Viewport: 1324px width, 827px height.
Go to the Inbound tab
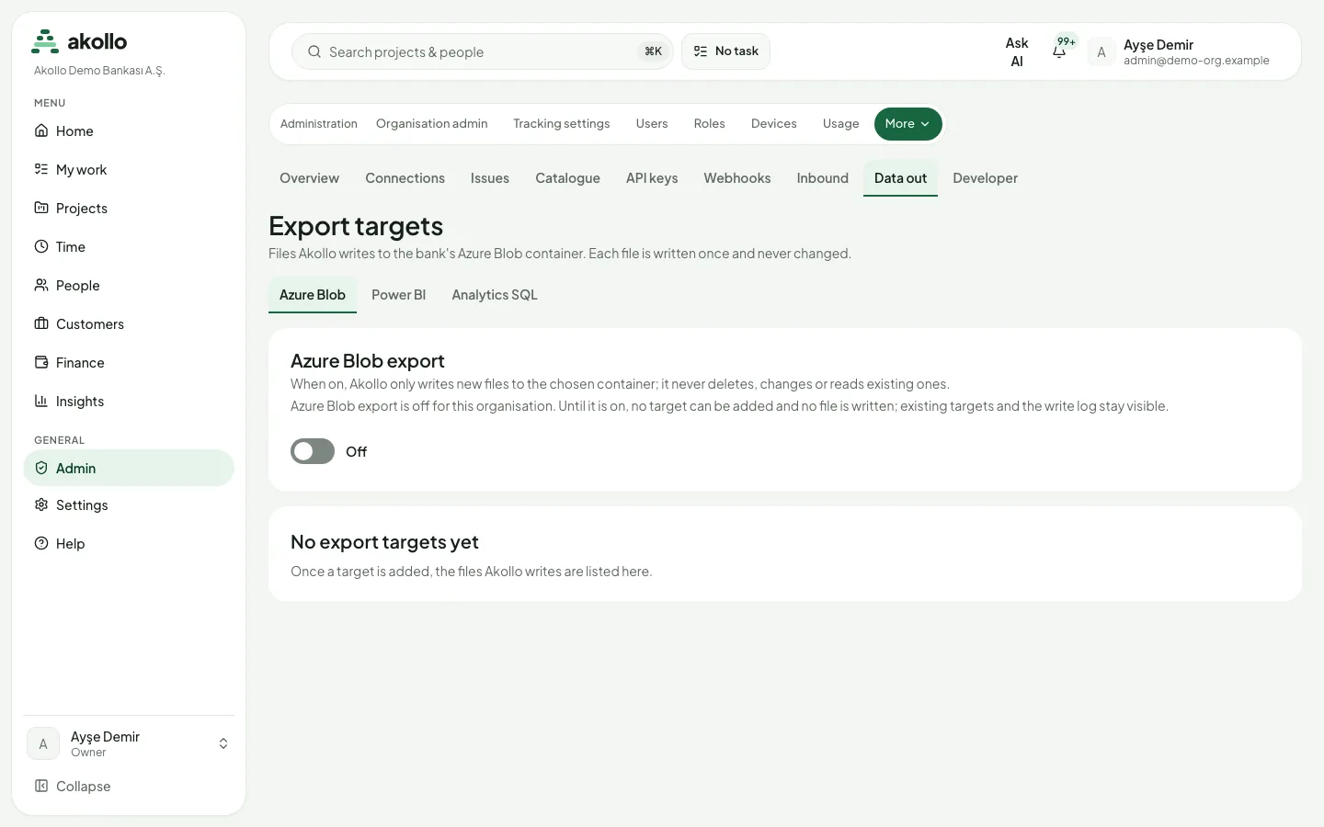823,178
